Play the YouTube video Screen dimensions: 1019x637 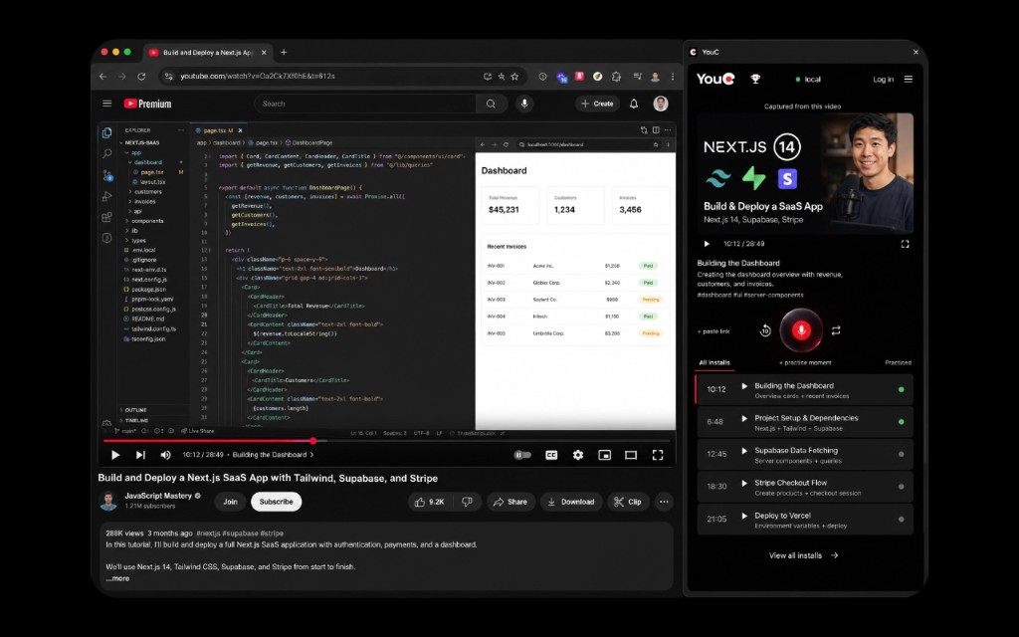pyautogui.click(x=115, y=455)
